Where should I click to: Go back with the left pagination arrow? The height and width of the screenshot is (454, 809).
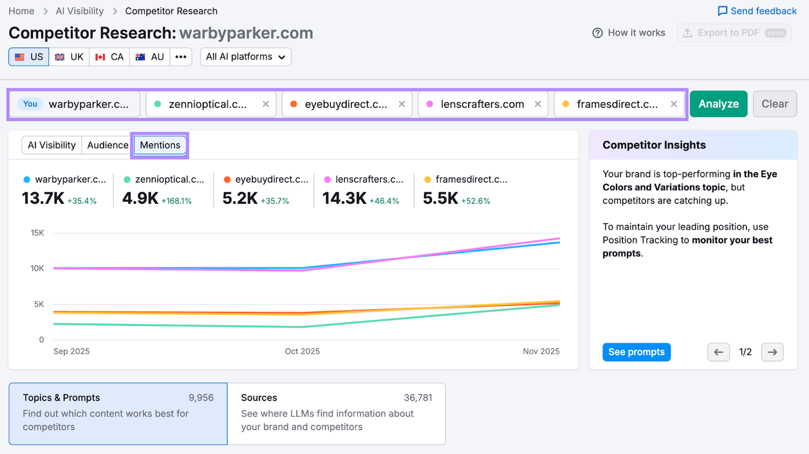pos(718,352)
